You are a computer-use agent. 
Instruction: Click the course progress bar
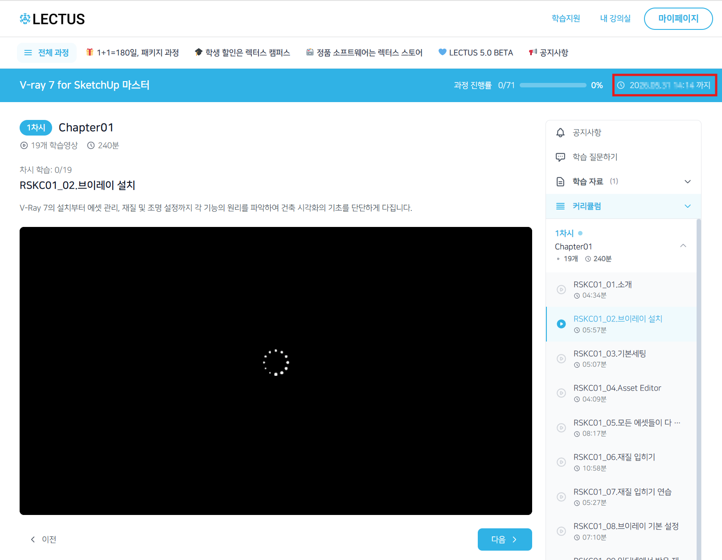553,85
